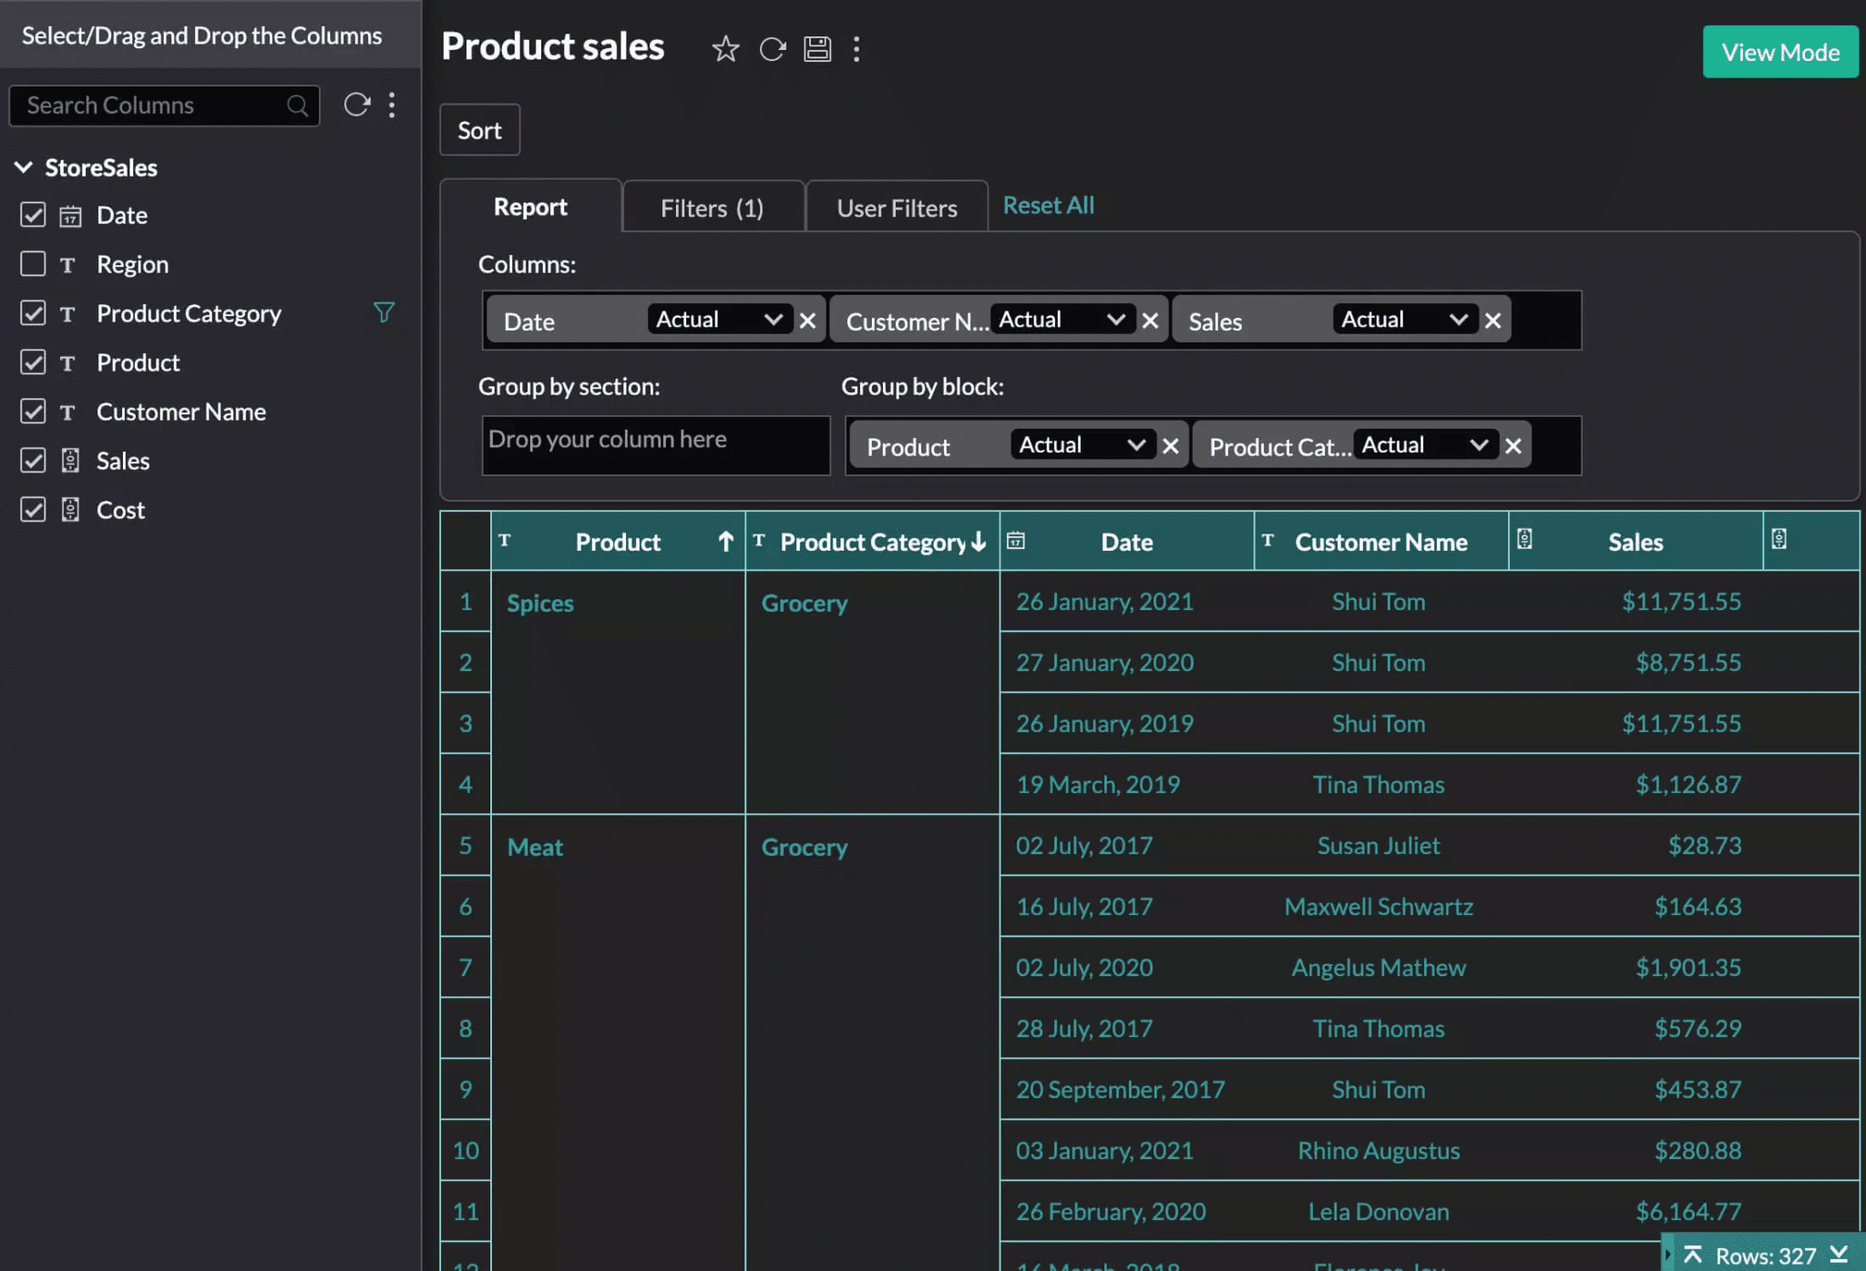The height and width of the screenshot is (1271, 1866).
Task: Click the refresh icon beside report title
Action: tap(772, 48)
